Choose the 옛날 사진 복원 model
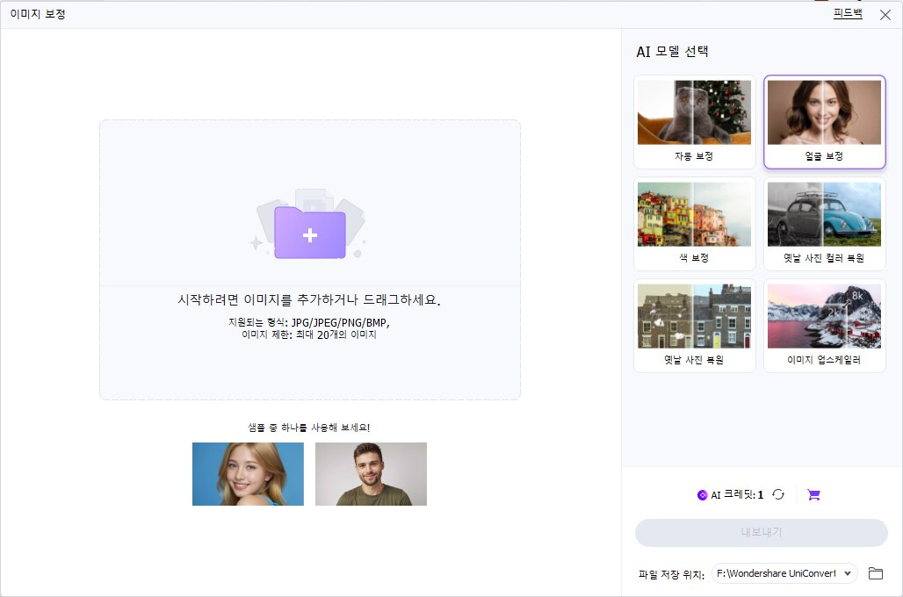 click(694, 325)
